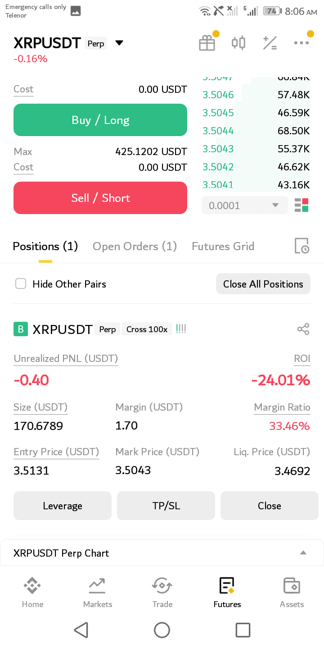Go to Markets in bottom navigation
The image size is (324, 649).
pyautogui.click(x=98, y=592)
